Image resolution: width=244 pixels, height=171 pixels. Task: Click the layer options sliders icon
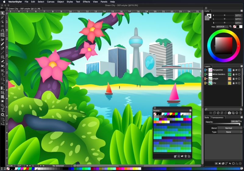coord(210,113)
